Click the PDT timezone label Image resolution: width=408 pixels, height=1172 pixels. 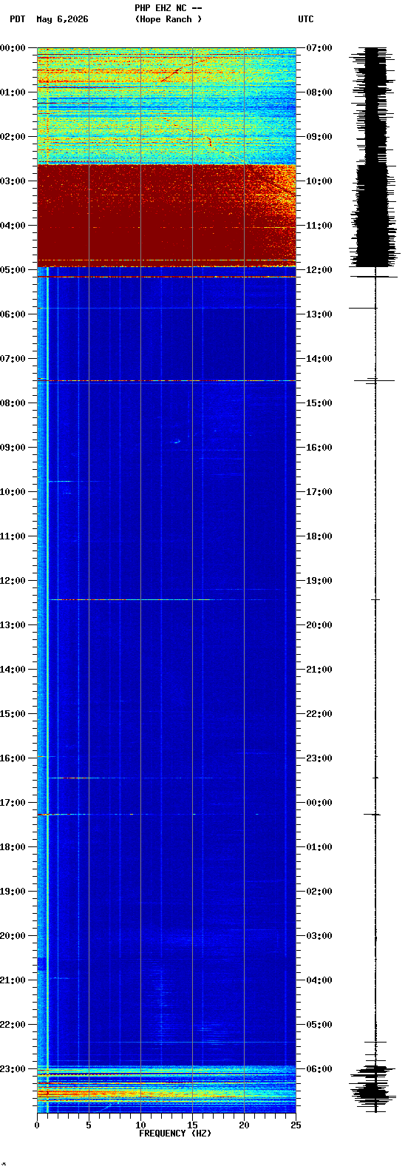(17, 19)
